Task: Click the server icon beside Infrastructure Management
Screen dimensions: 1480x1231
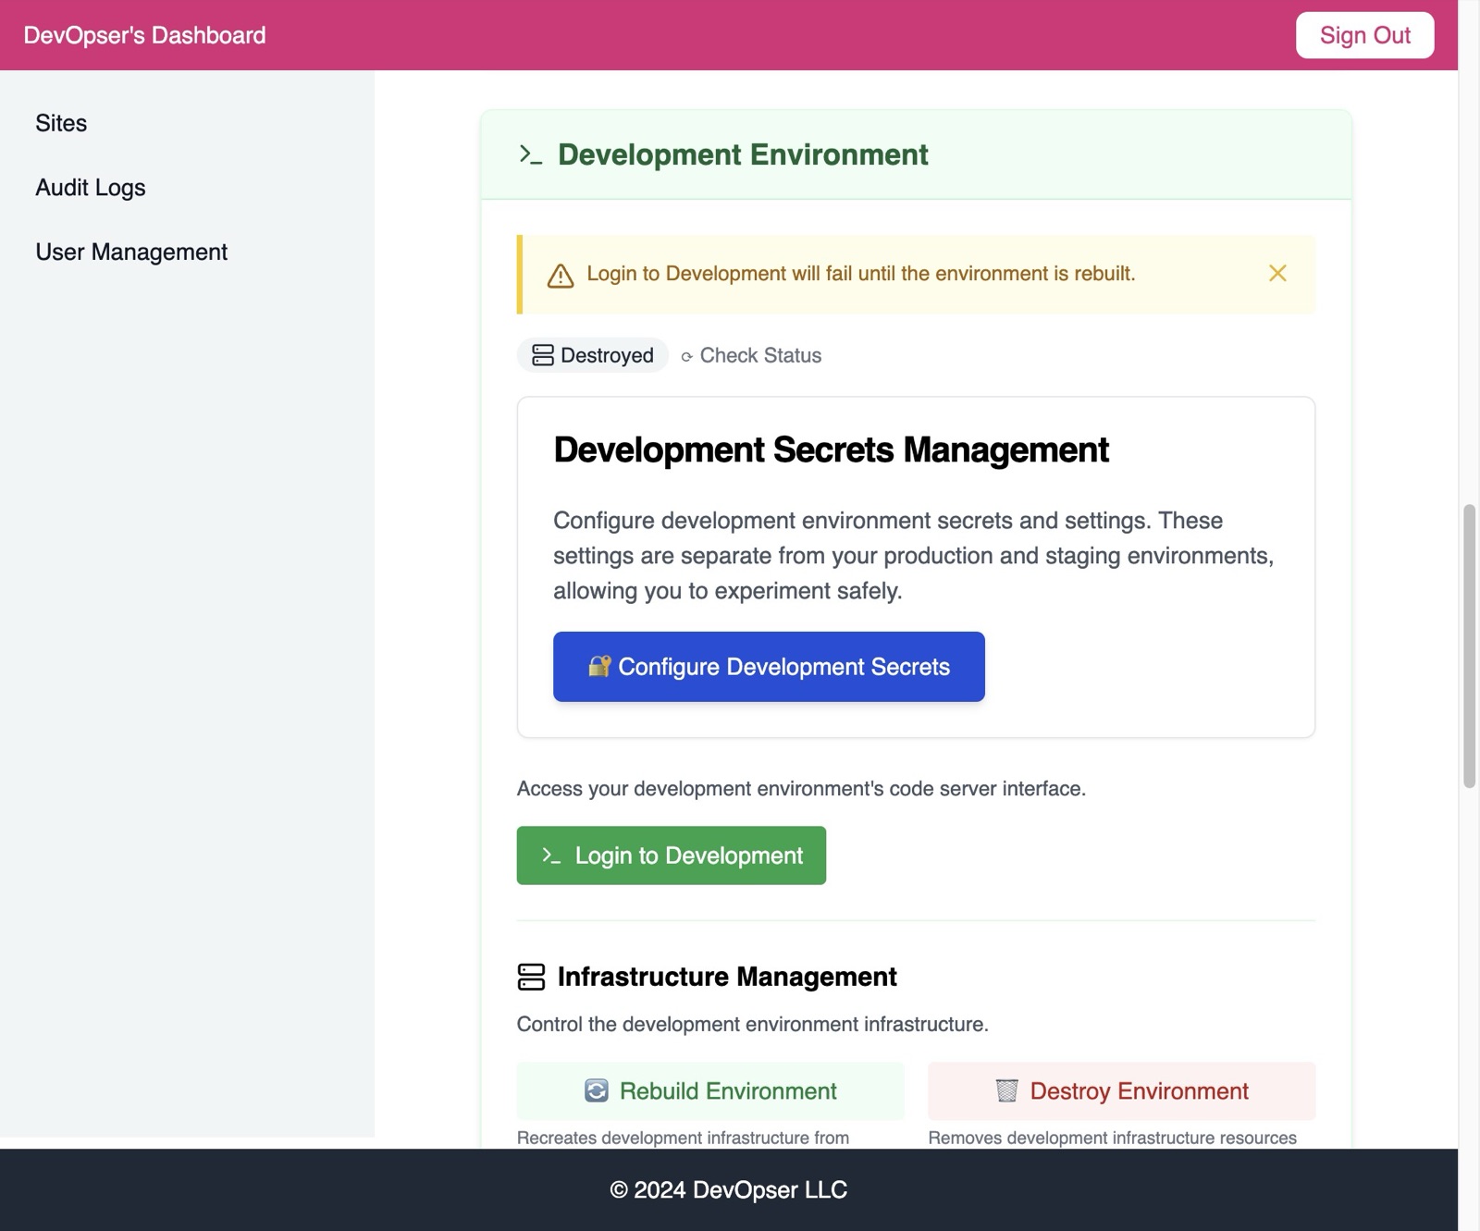Action: click(531, 977)
